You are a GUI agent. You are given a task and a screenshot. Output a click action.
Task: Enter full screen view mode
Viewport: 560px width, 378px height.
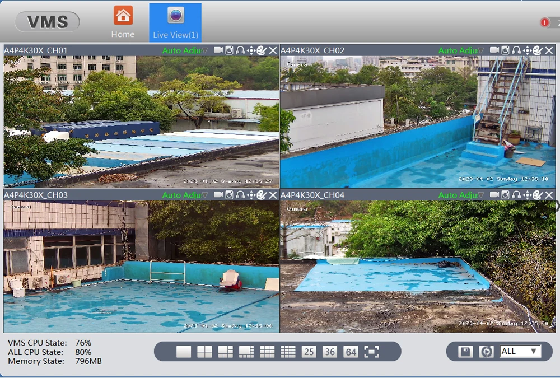tap(371, 352)
